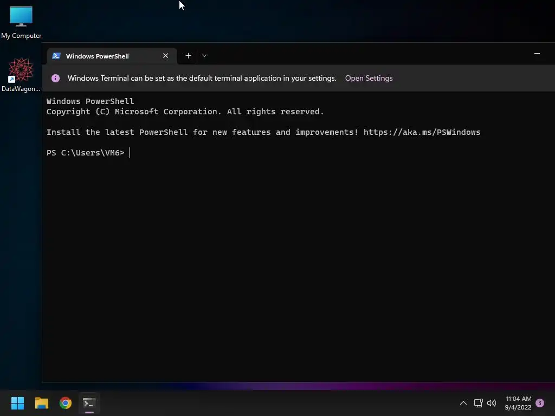Click the PowerShell icon in tab

[x=56, y=56]
